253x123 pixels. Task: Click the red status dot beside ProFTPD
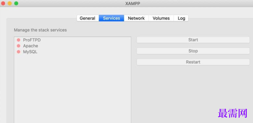tap(18, 40)
